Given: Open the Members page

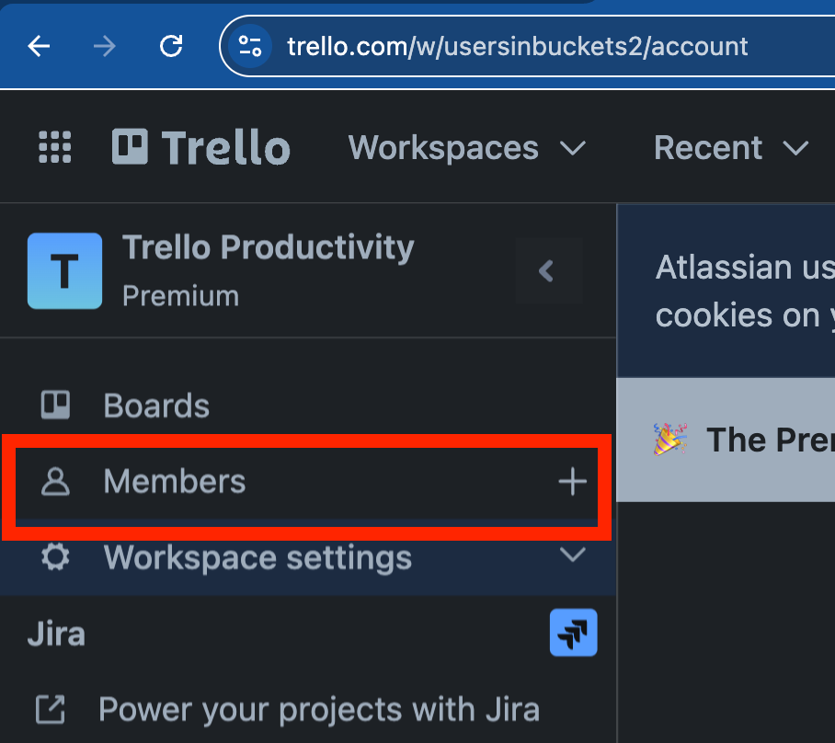Looking at the screenshot, I should (x=174, y=482).
